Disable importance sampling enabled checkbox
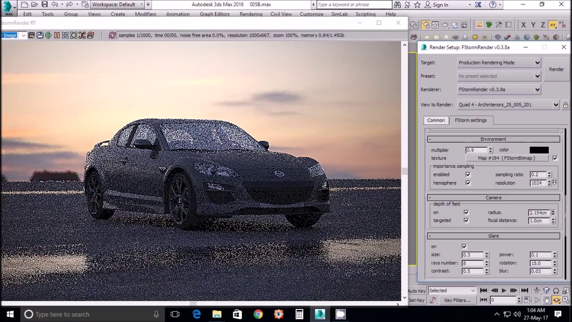This screenshot has height=322, width=572. point(468,174)
